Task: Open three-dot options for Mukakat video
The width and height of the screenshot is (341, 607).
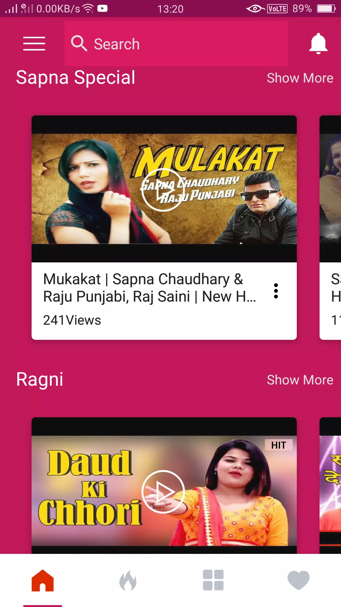Action: point(276,291)
